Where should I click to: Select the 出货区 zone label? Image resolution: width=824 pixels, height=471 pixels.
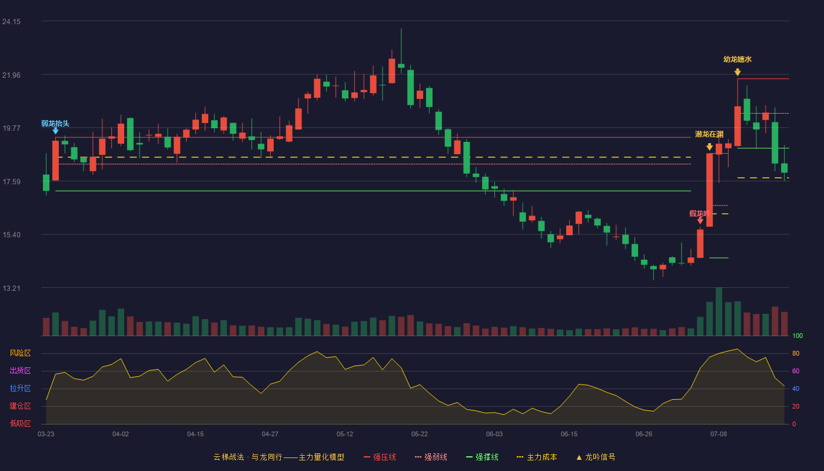[x=20, y=371]
